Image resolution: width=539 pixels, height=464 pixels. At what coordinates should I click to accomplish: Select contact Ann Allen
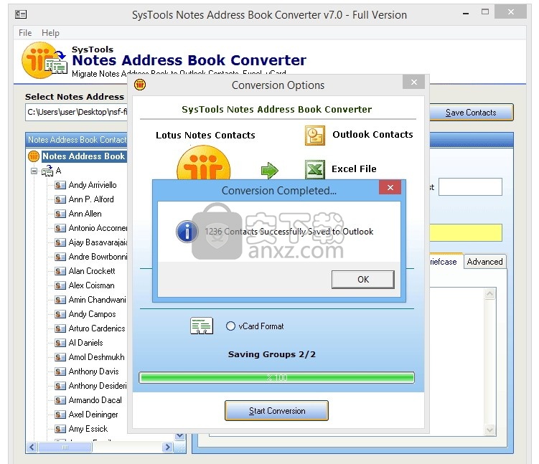point(85,214)
